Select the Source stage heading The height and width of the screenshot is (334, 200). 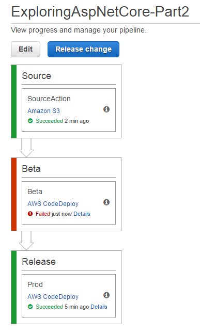click(x=37, y=76)
